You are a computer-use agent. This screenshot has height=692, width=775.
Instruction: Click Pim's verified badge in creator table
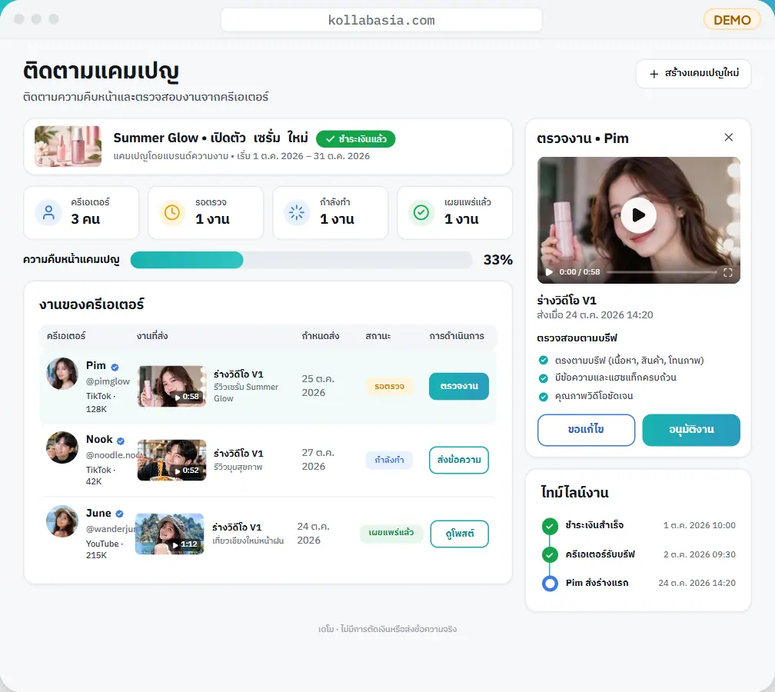(115, 367)
